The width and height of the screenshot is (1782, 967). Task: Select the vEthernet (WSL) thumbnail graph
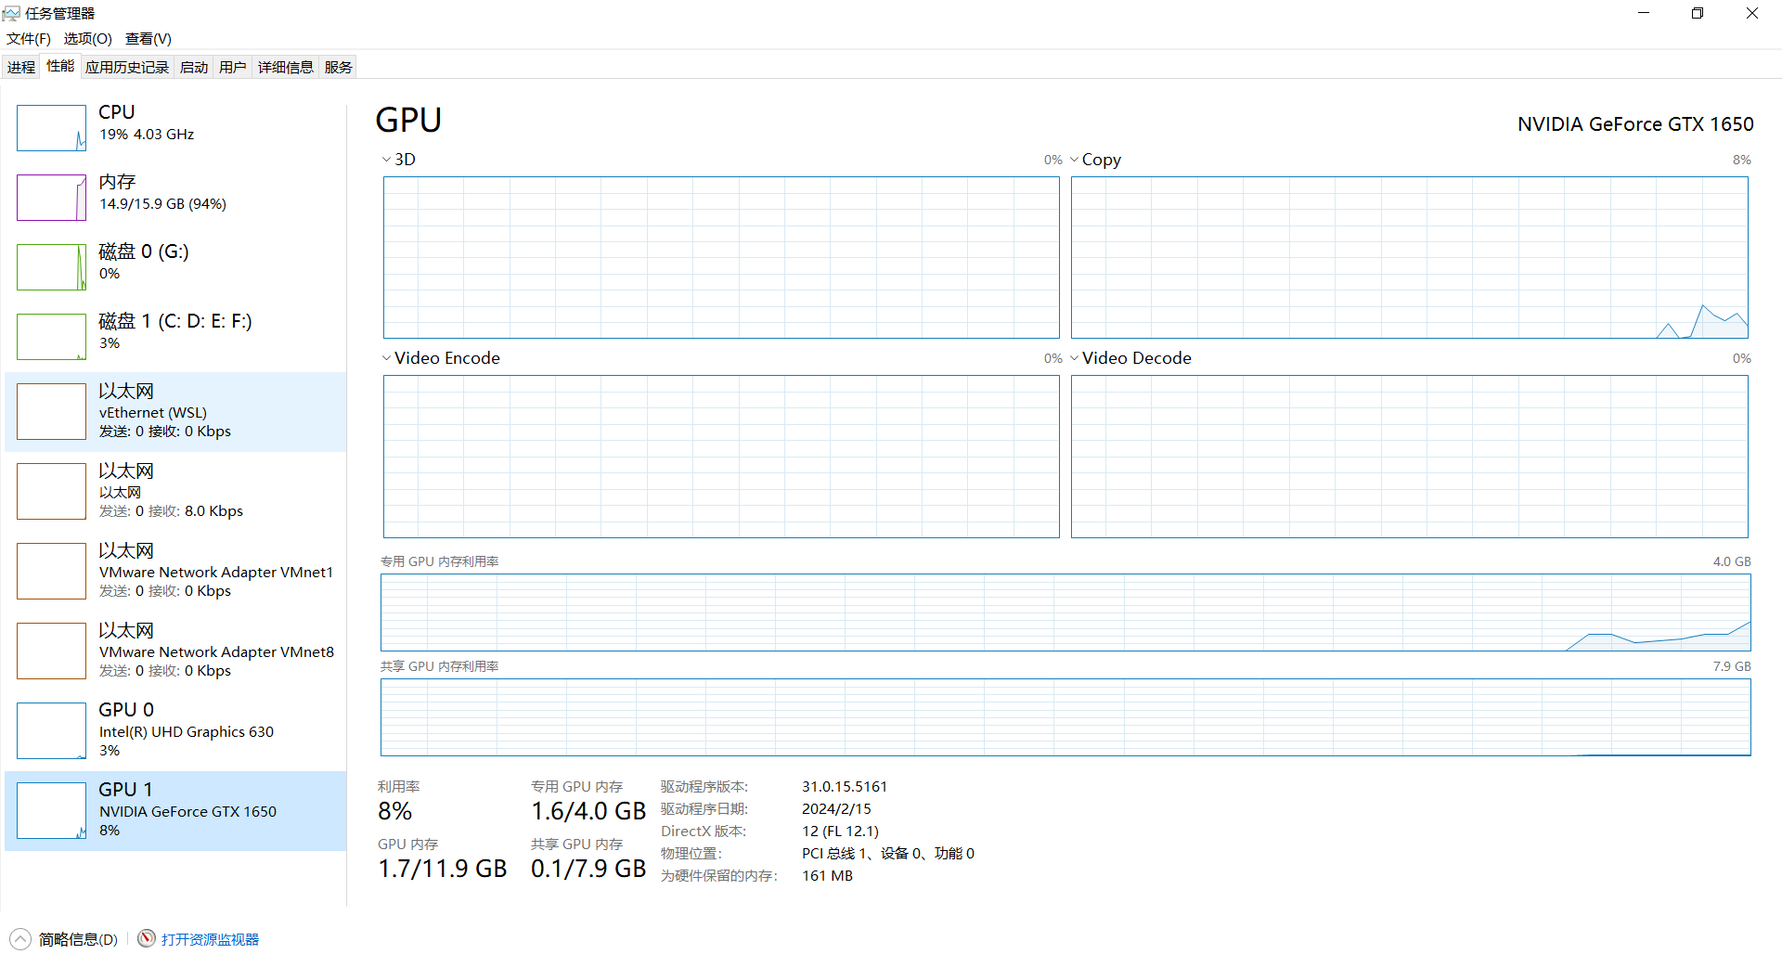(x=51, y=412)
